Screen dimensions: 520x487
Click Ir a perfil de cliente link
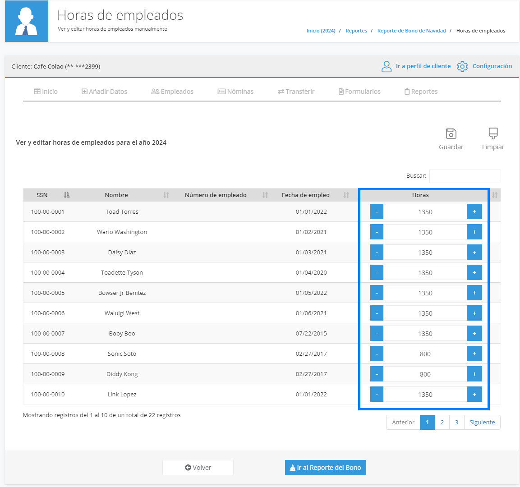pyautogui.click(x=423, y=66)
